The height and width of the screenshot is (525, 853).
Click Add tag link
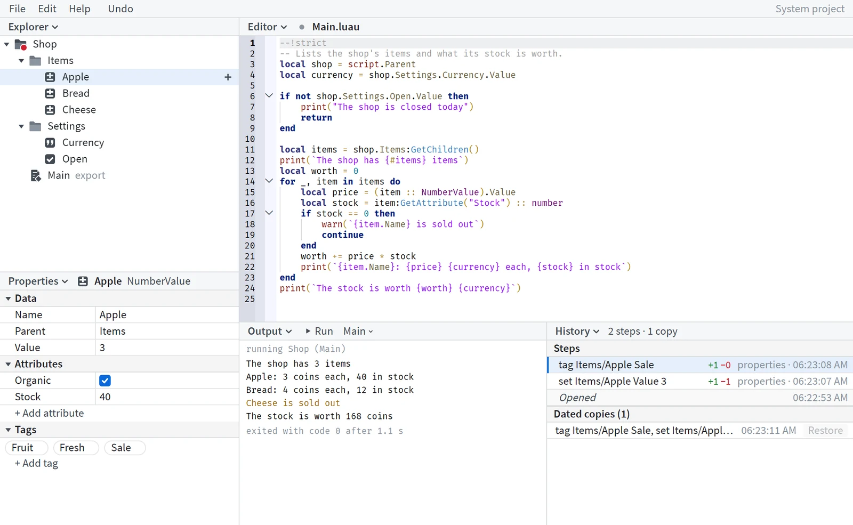(x=36, y=464)
